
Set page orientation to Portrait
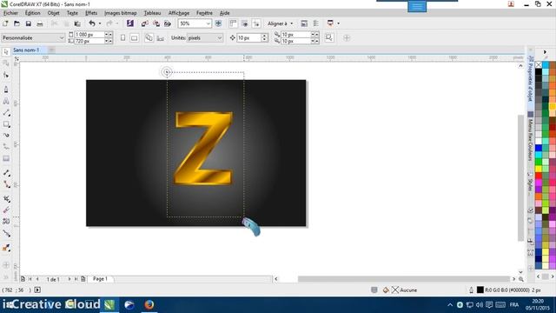pos(122,38)
